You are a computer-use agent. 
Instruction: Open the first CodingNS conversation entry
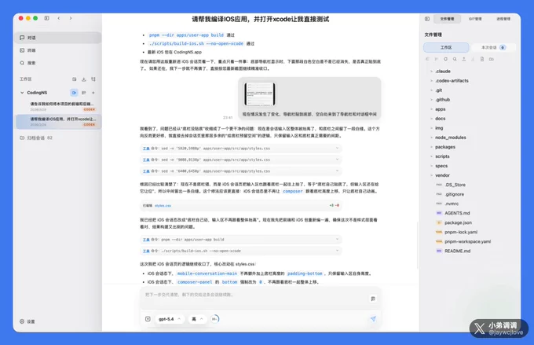(59, 106)
